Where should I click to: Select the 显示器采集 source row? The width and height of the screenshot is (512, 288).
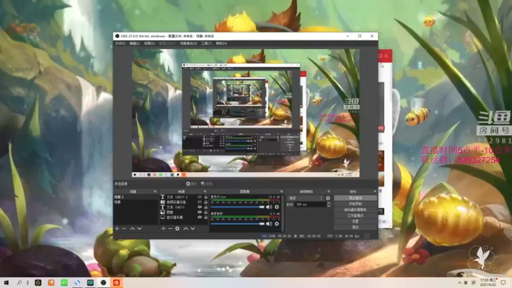point(184,217)
